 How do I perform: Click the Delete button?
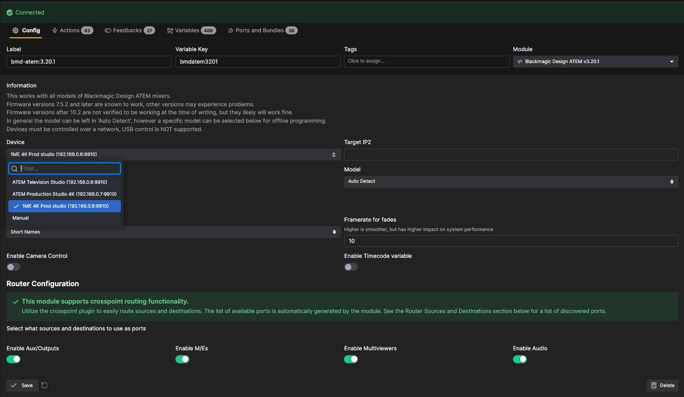[x=663, y=385]
